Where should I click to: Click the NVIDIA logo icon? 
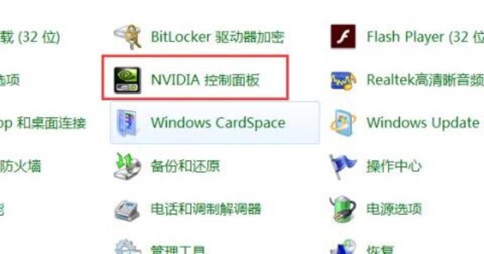pos(127,80)
